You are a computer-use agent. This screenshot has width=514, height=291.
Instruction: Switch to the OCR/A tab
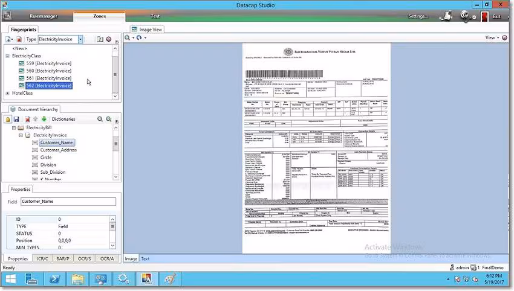[x=107, y=258]
